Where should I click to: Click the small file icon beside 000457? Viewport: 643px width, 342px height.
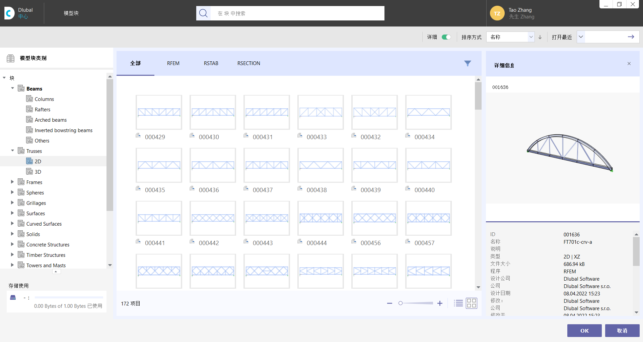coord(408,241)
